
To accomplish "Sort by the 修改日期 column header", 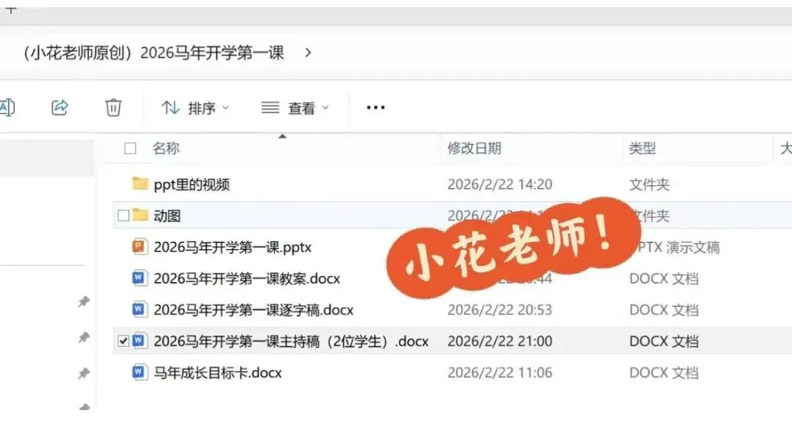I will pyautogui.click(x=474, y=149).
